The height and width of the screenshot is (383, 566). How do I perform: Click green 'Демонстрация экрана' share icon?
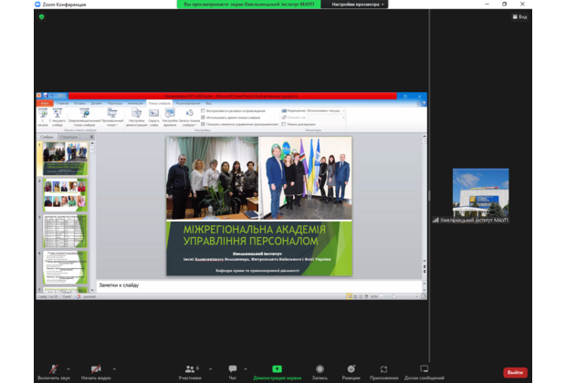pyautogui.click(x=277, y=368)
